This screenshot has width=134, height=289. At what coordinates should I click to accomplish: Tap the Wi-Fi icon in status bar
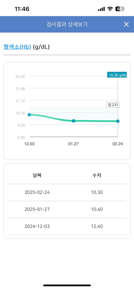coord(110,9)
